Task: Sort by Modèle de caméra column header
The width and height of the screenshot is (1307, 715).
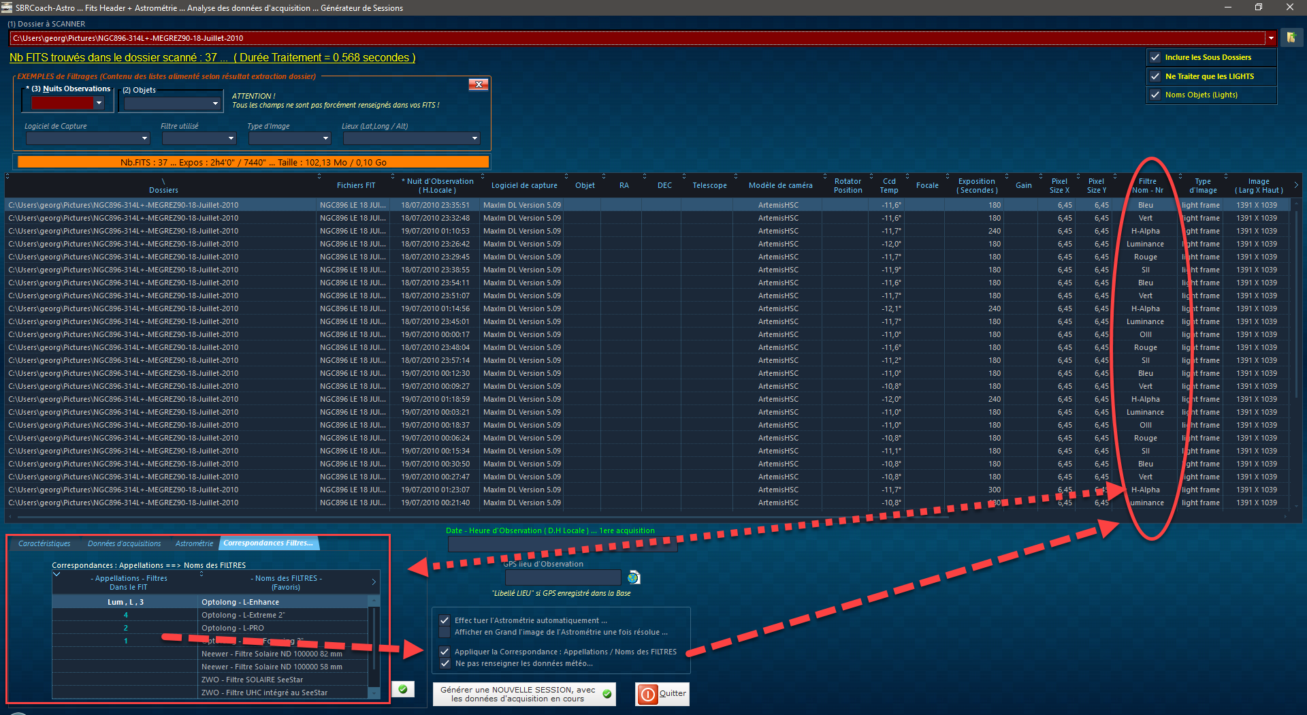Action: 780,185
